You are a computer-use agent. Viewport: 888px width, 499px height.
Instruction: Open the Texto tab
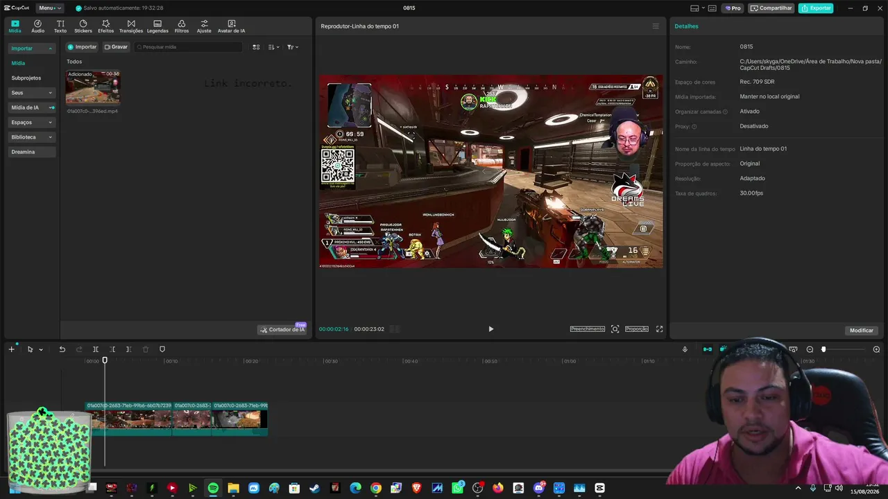tap(60, 26)
